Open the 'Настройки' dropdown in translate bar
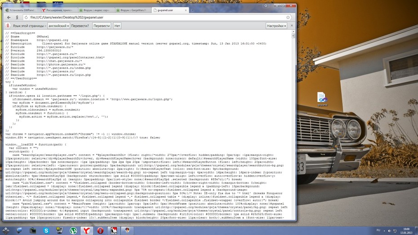 click(x=276, y=26)
